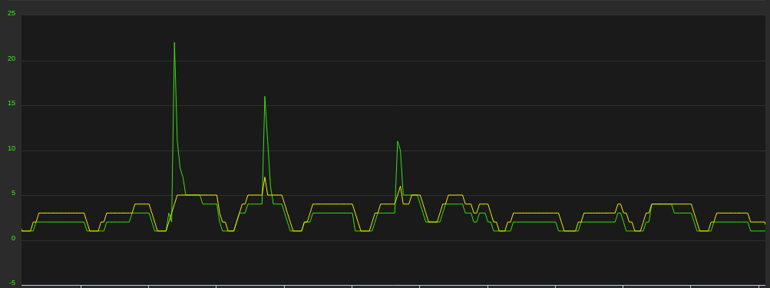Select the 25 label on the y-axis
770x288 pixels.
(x=12, y=13)
